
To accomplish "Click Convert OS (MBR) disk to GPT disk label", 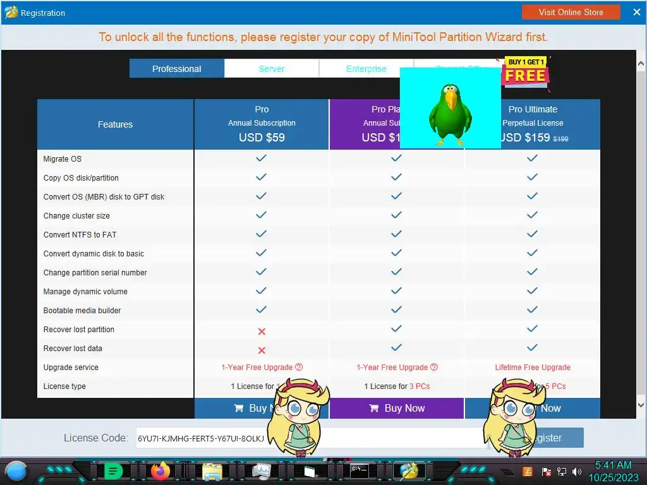I will pos(104,197).
